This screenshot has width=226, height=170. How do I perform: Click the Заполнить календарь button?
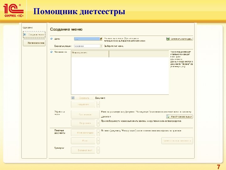180,39
